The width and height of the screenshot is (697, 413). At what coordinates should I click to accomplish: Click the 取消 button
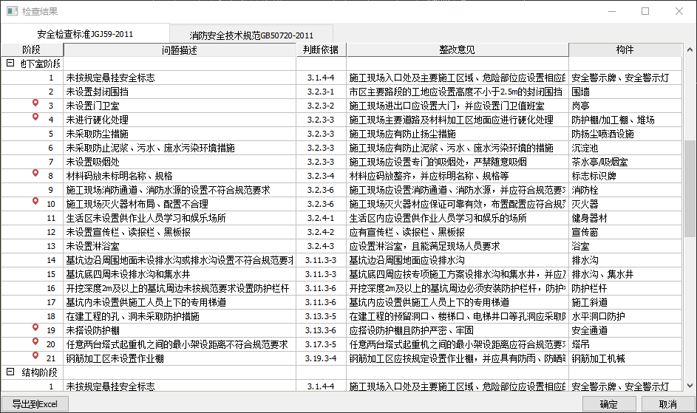[x=667, y=404]
